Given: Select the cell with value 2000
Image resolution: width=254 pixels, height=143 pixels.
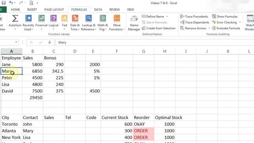Looking at the screenshot, I should (93, 64).
